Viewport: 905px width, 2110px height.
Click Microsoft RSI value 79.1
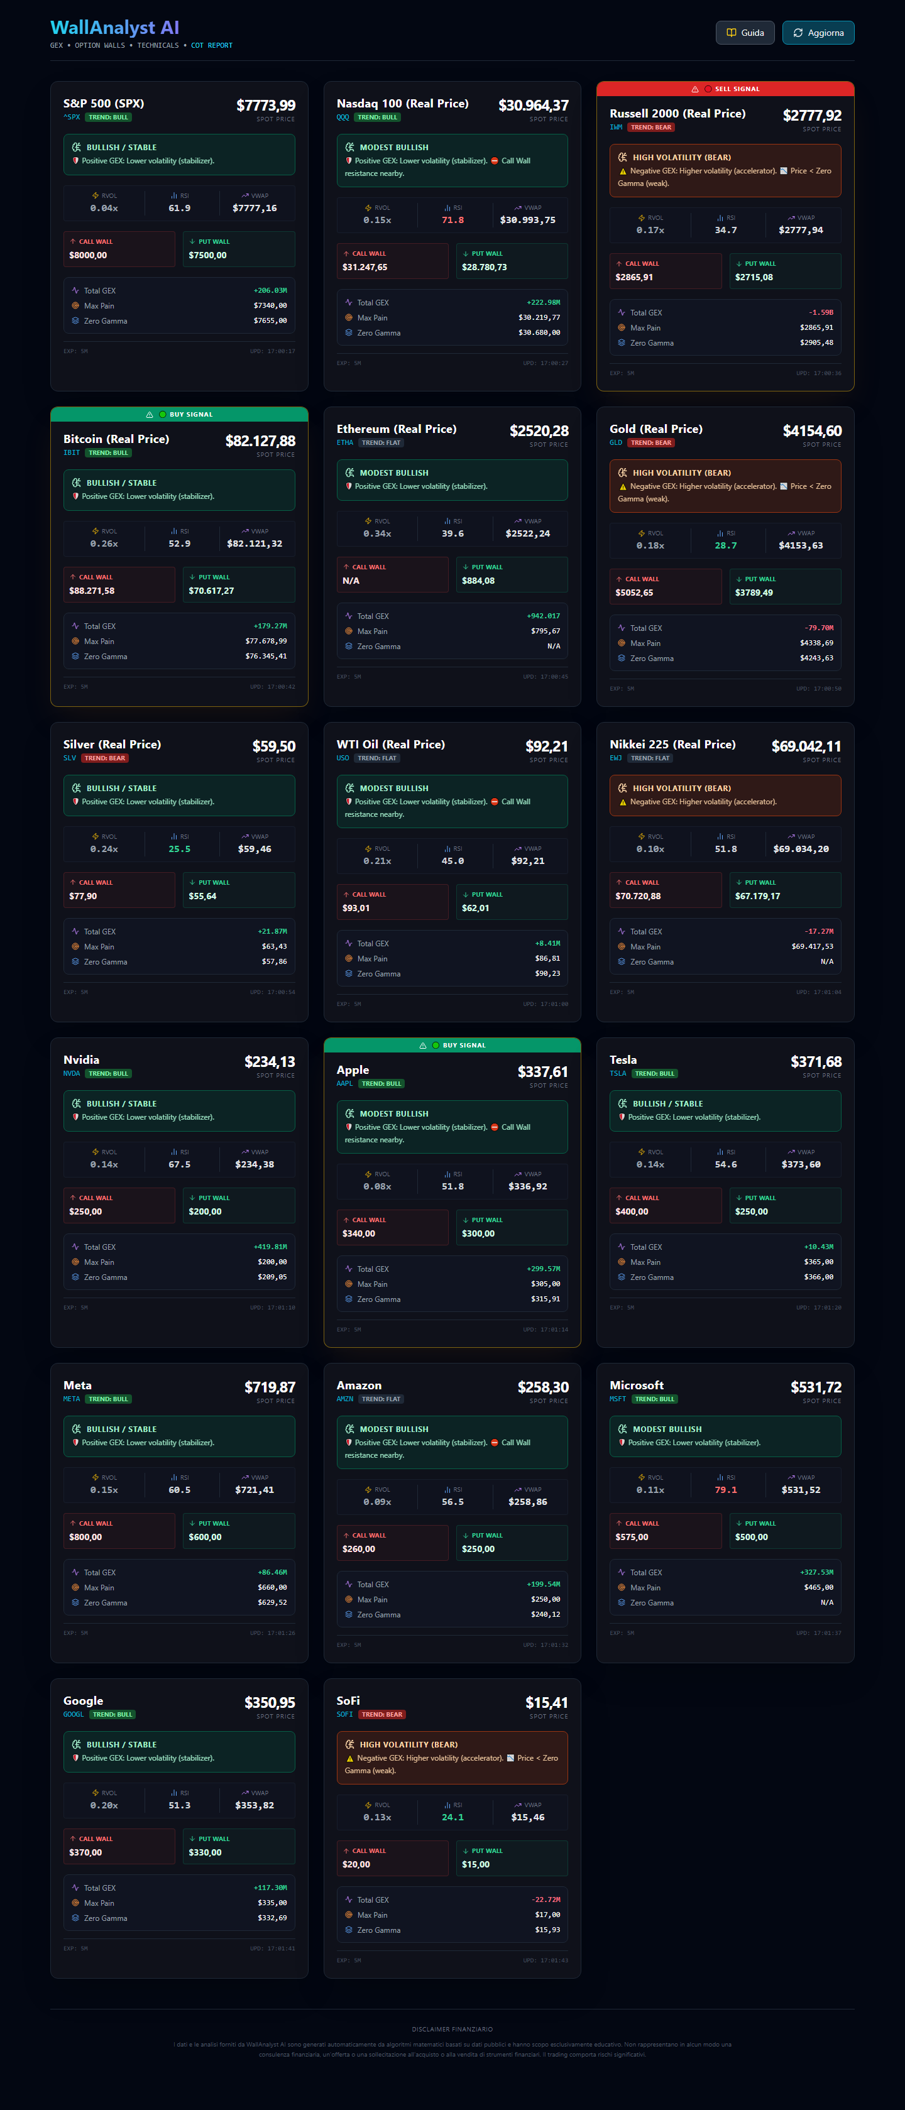point(726,1490)
